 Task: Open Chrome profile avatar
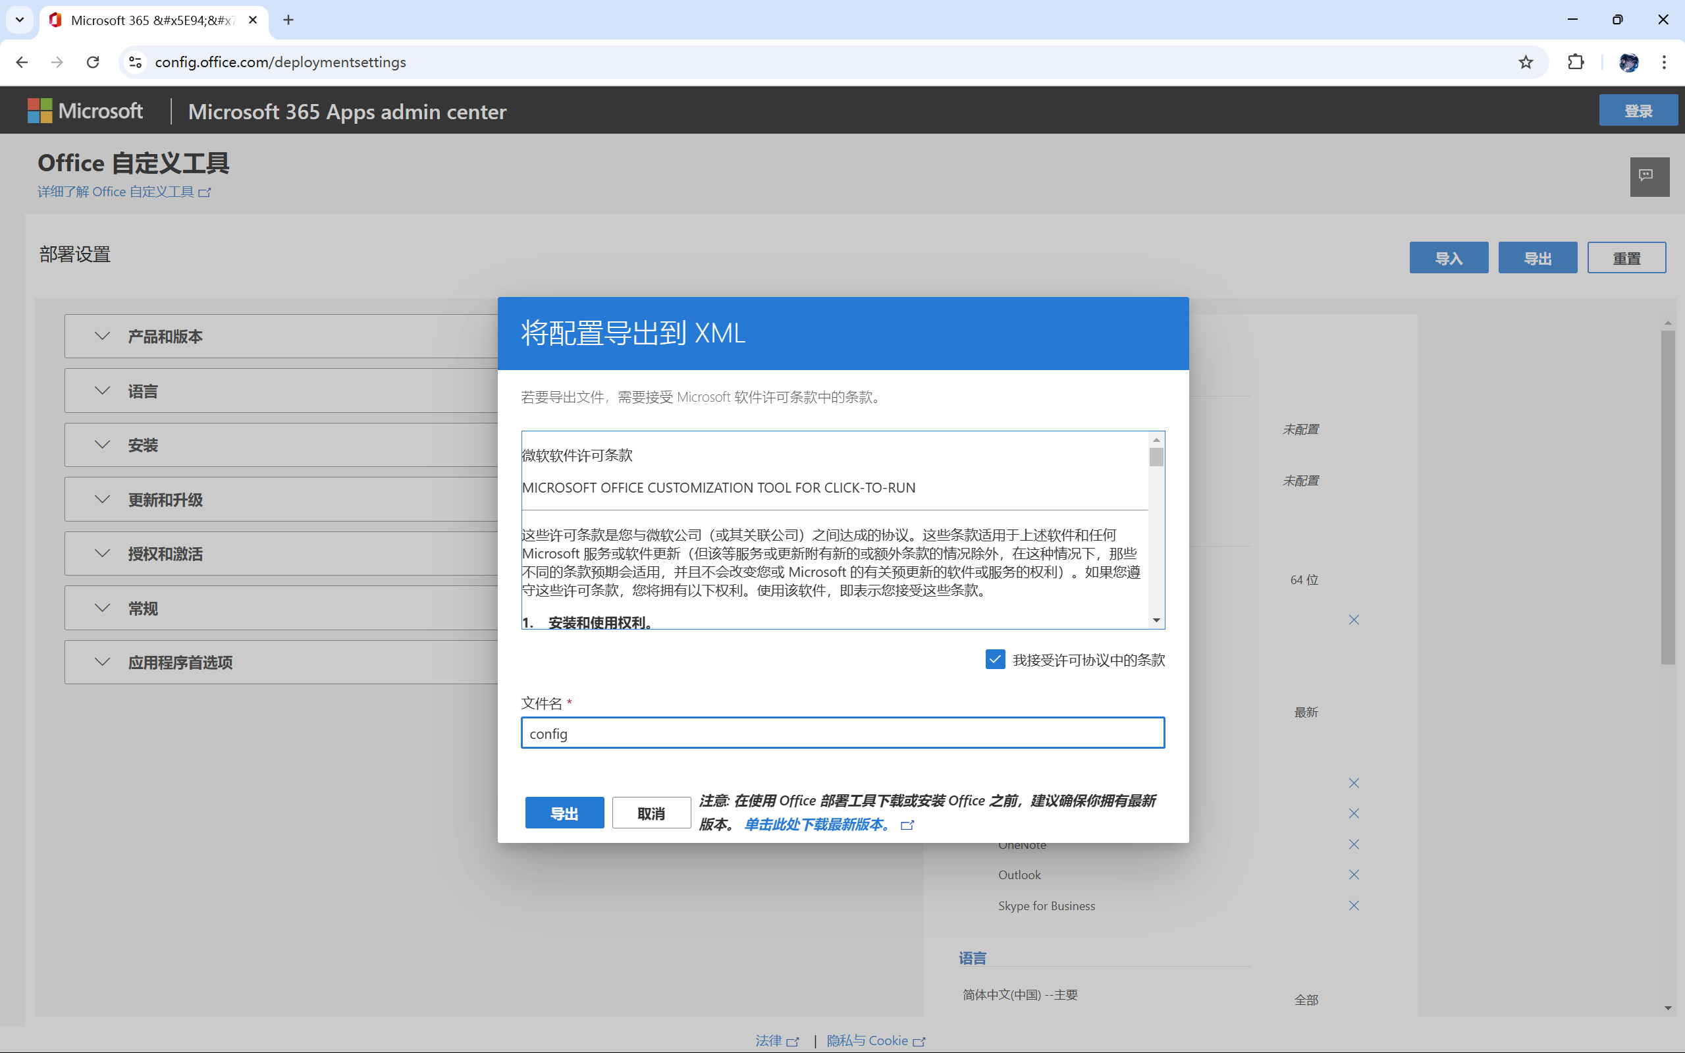1628,62
